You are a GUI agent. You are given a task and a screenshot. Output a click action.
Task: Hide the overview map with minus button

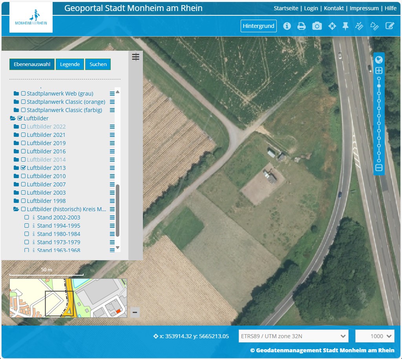[135, 312]
